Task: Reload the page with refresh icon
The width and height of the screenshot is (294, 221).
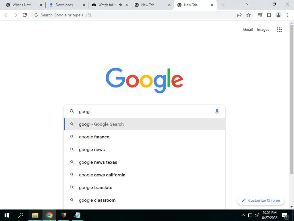Action: (25, 15)
